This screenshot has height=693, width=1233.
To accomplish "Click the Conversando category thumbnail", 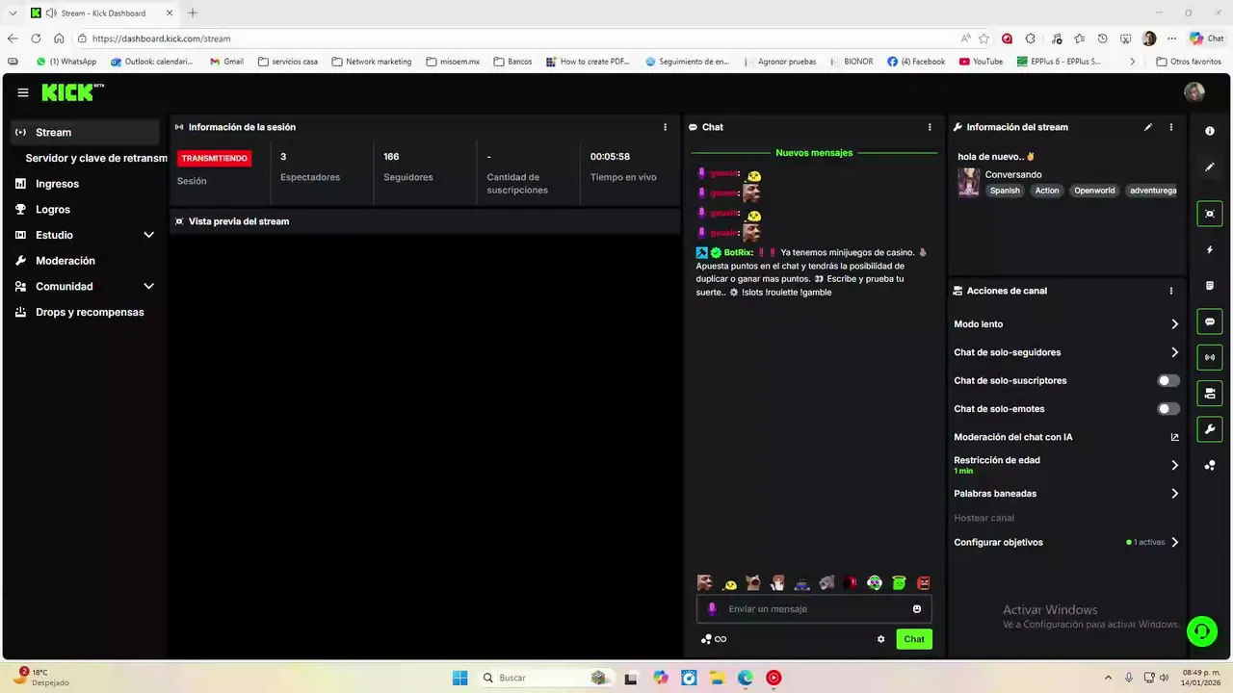I will (x=968, y=183).
